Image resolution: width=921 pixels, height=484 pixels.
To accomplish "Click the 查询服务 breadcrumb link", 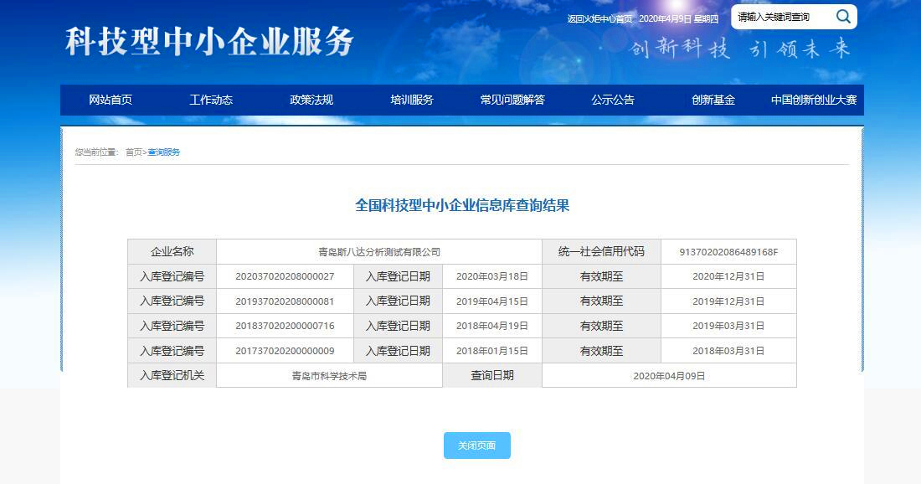I will coord(164,152).
